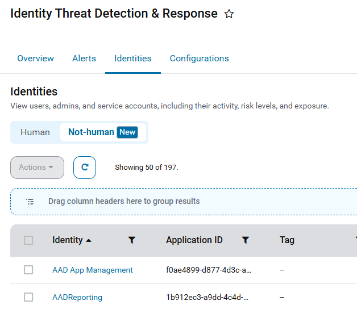This screenshot has width=357, height=309.
Task: Click the 'Drag column headers here' group area
Action: (184, 202)
